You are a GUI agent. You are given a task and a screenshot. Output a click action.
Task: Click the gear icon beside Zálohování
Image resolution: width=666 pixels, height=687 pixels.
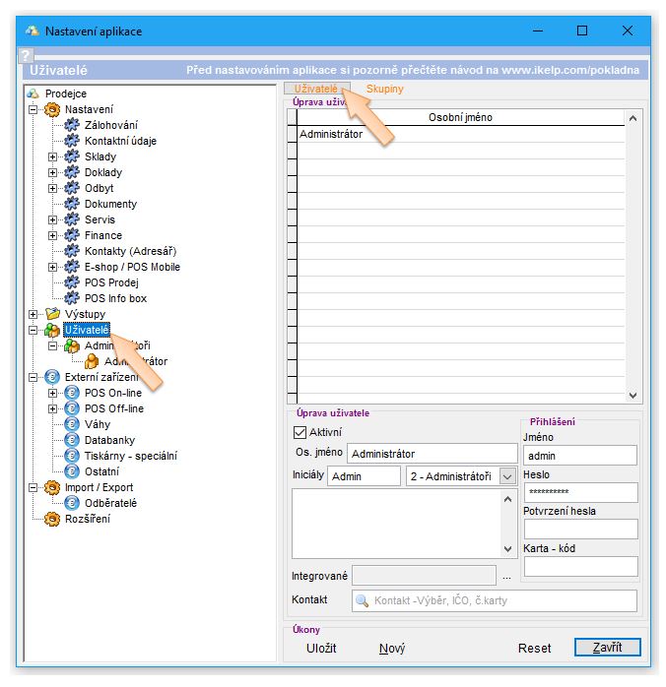[x=71, y=125]
